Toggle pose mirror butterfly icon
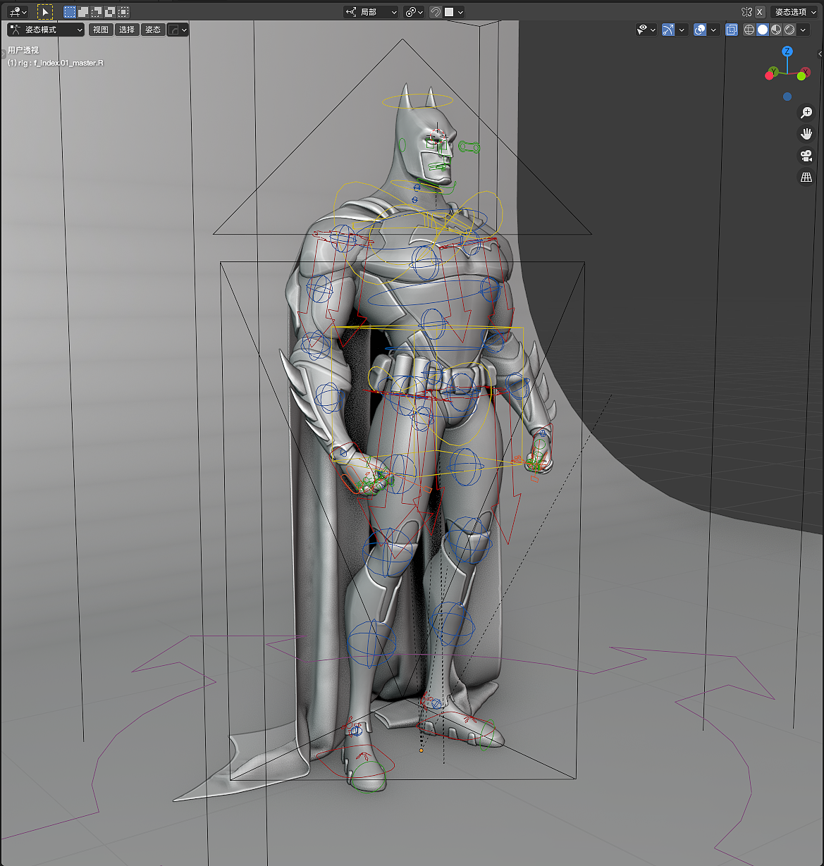824x866 pixels. 747,12
